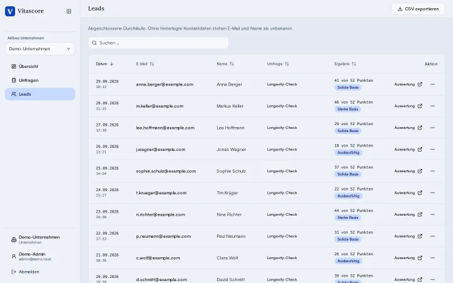Sort table by Ergebnis column
Viewport: 453px width, 283px height.
(345, 64)
